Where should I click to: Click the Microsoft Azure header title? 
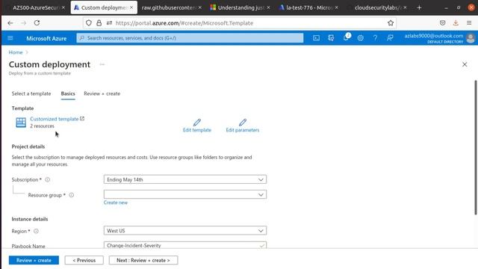(46, 38)
